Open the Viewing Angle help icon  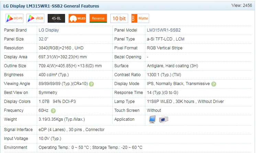pos(91,84)
